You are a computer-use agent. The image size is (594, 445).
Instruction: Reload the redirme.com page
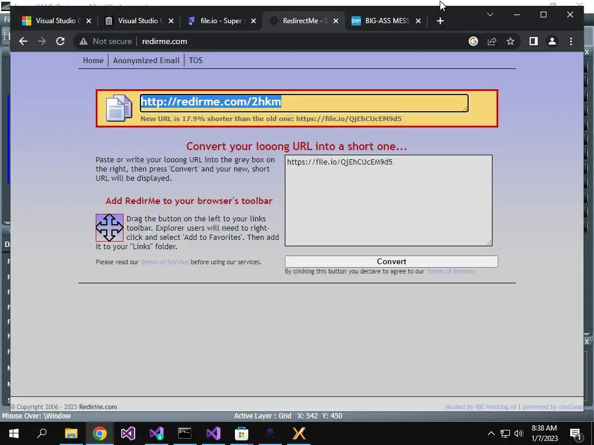pos(60,41)
